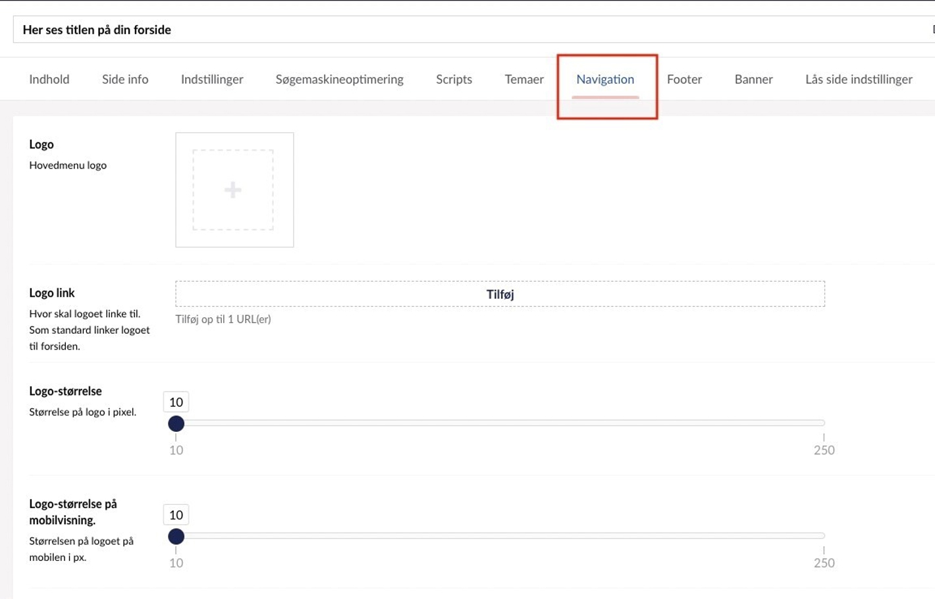Click the 250 label under Logo-størrelse slider
The height and width of the screenshot is (599, 935).
(x=824, y=450)
